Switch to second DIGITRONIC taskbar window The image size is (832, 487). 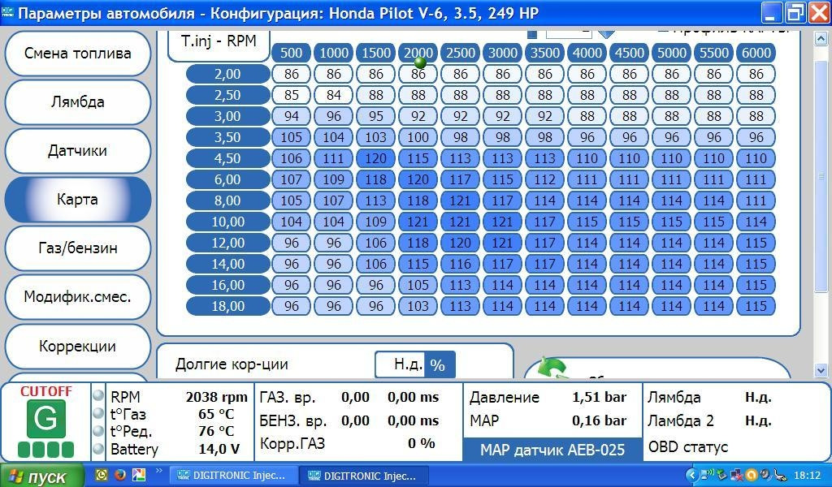click(363, 476)
